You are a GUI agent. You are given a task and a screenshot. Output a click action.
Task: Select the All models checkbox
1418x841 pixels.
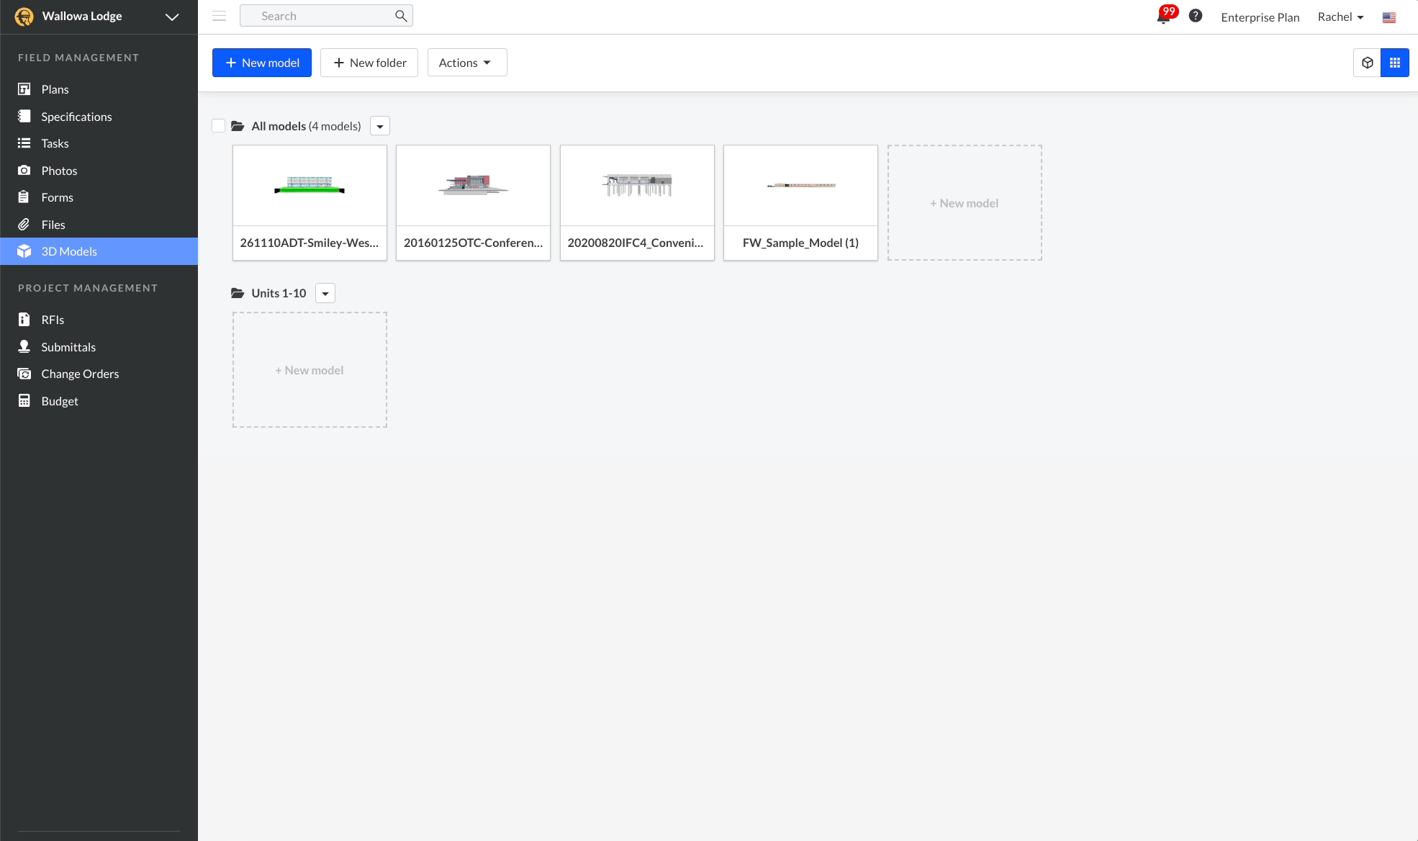pyautogui.click(x=218, y=125)
